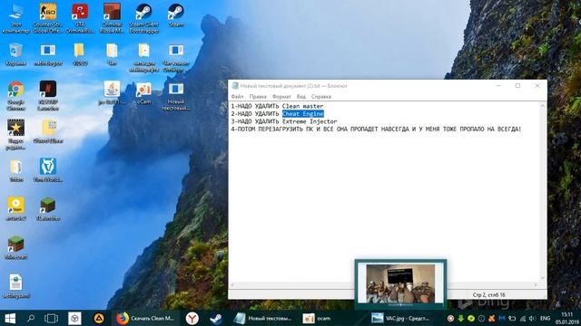Open the Правка menu in Notepad
This screenshot has width=581, height=326.
258,97
